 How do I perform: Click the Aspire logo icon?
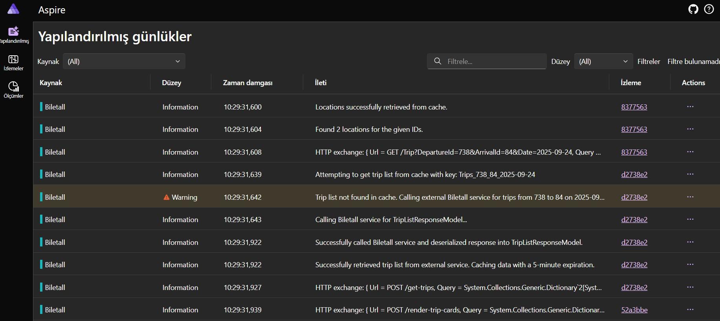[x=13, y=9]
